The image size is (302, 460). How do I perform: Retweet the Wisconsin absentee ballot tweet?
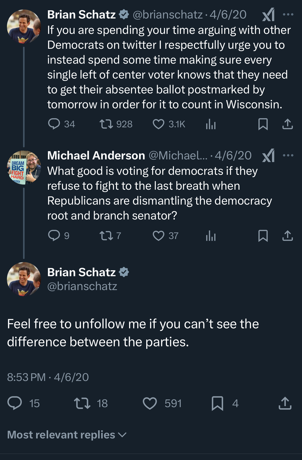click(x=106, y=124)
